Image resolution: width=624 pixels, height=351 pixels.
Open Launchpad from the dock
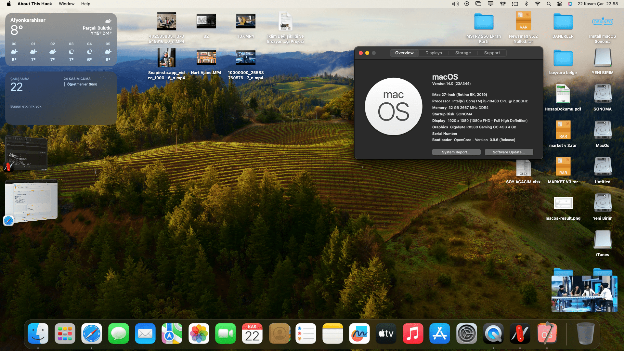point(65,333)
